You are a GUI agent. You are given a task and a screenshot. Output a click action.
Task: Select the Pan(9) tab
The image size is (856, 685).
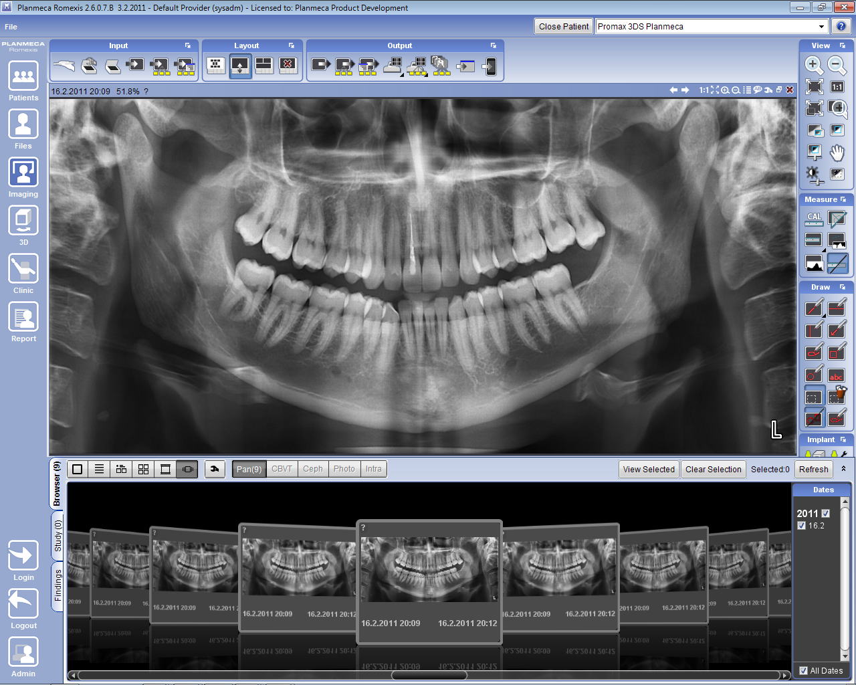click(x=249, y=469)
